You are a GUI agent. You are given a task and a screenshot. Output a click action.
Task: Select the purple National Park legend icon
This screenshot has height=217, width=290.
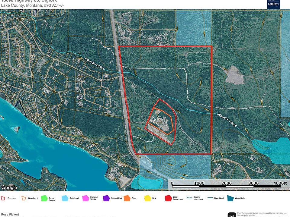106,198
